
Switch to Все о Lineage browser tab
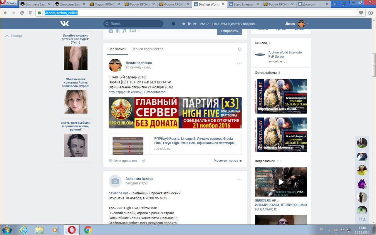tap(244, 4)
